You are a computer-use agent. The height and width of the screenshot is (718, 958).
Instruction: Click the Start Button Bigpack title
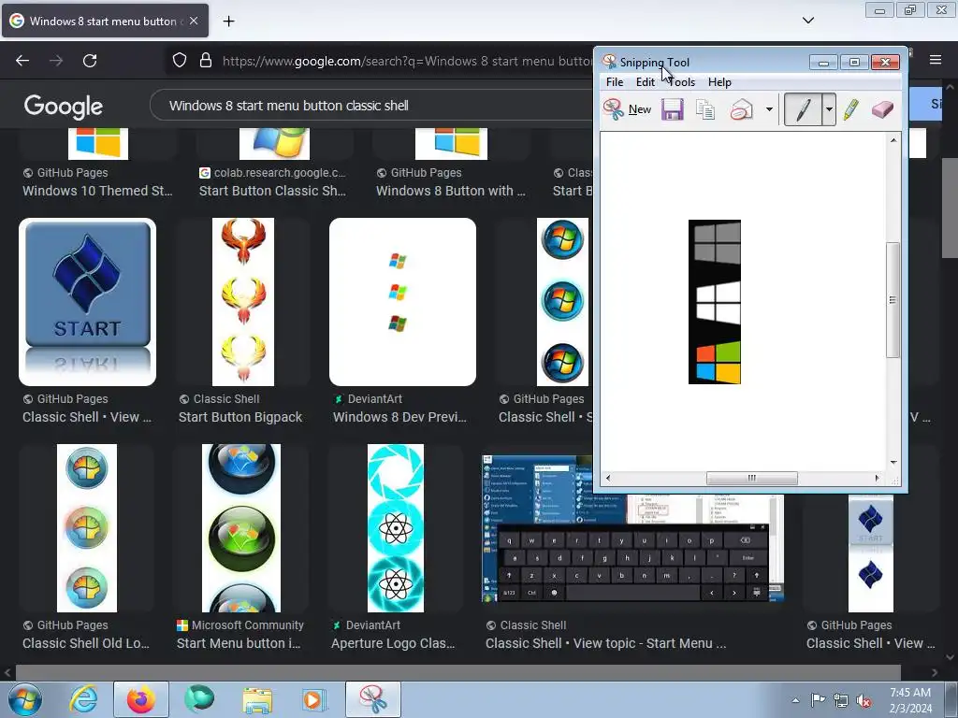coord(240,417)
